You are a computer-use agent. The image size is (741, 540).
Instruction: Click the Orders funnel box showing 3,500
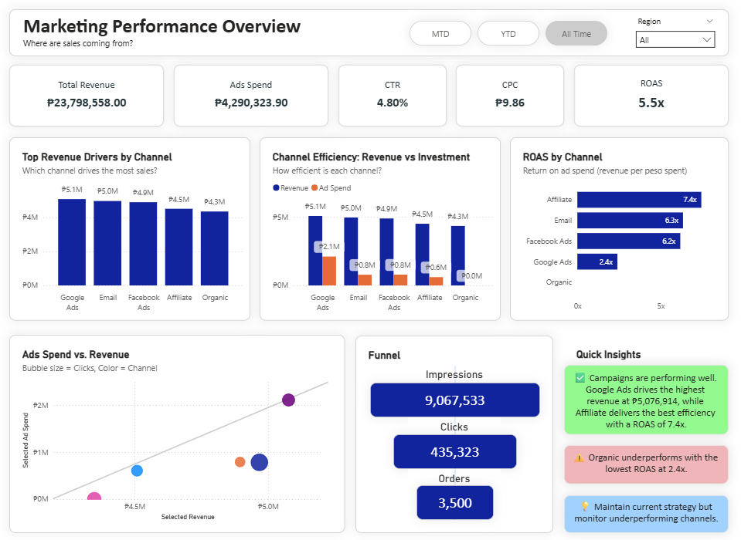454,503
